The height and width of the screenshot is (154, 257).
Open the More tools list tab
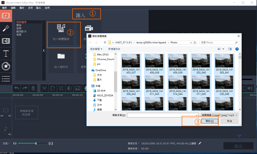[6, 79]
